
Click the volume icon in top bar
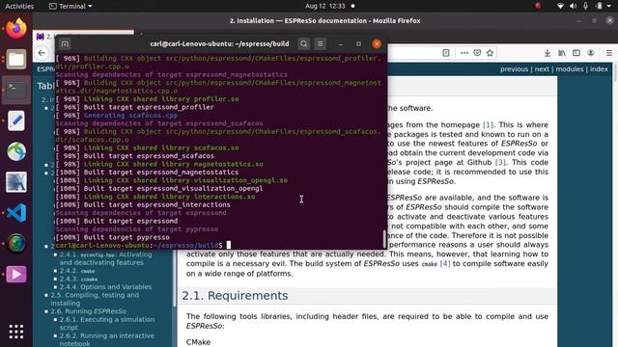(x=573, y=6)
